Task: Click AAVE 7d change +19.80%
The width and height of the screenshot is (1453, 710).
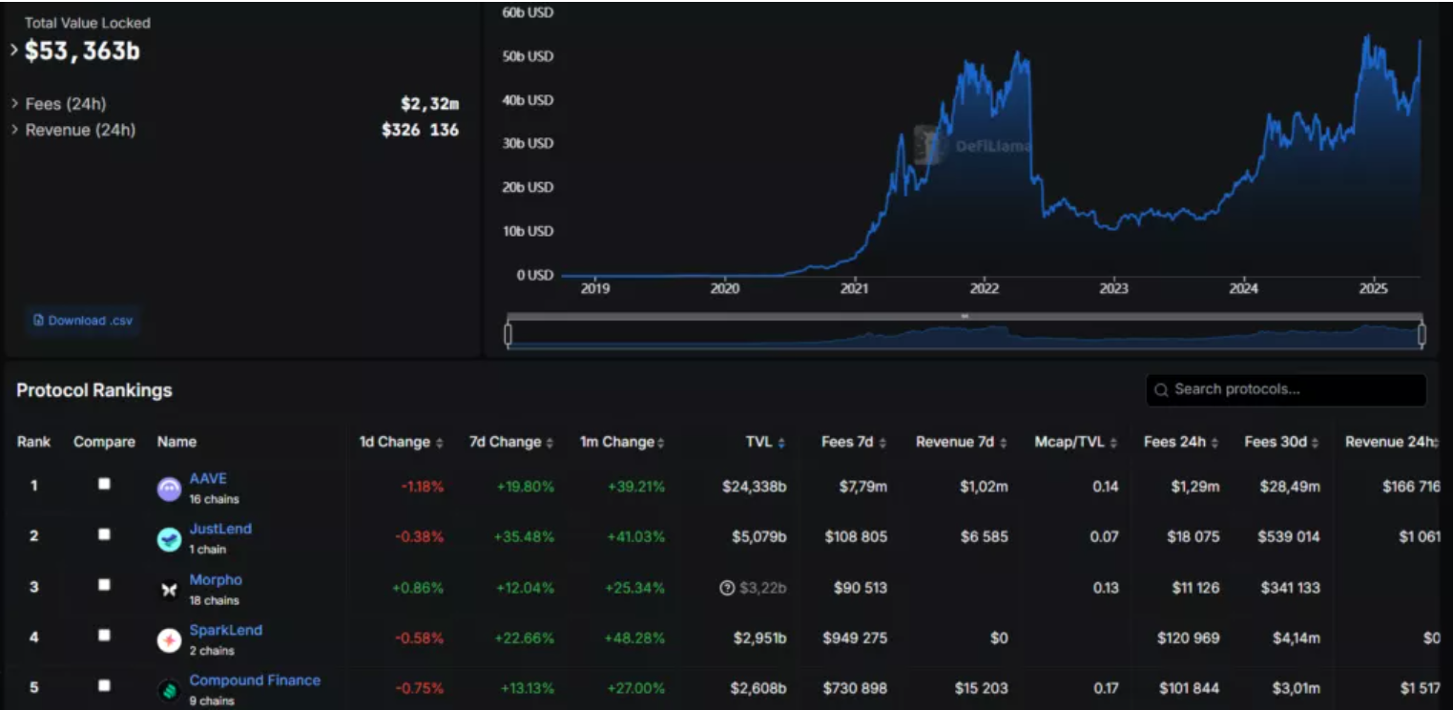Action: point(525,487)
